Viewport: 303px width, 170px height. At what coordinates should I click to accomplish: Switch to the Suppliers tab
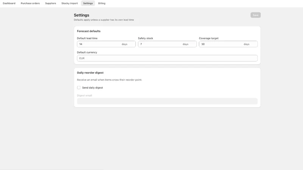[x=51, y=3]
